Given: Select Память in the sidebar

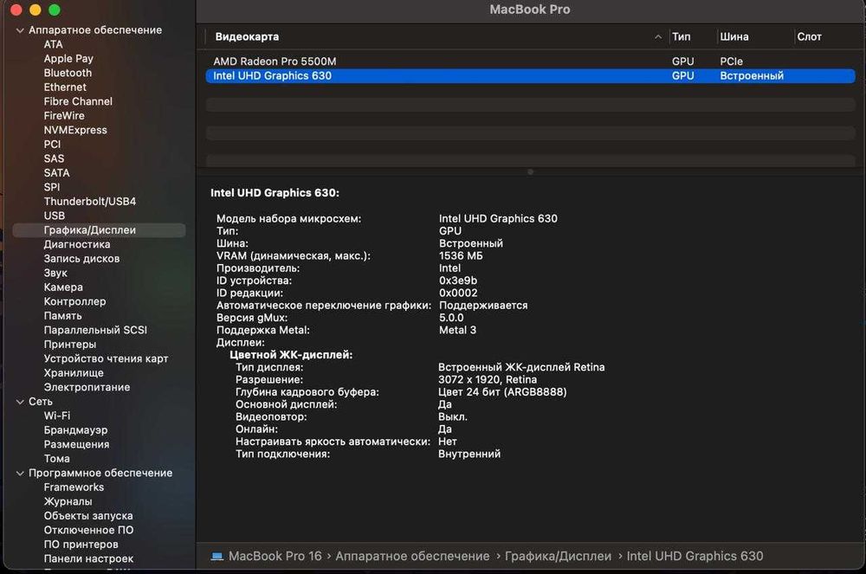Looking at the screenshot, I should 63,316.
